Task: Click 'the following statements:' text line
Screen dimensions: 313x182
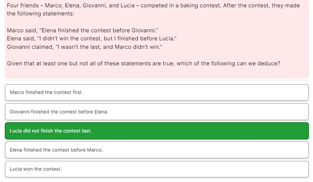Action: (x=40, y=14)
